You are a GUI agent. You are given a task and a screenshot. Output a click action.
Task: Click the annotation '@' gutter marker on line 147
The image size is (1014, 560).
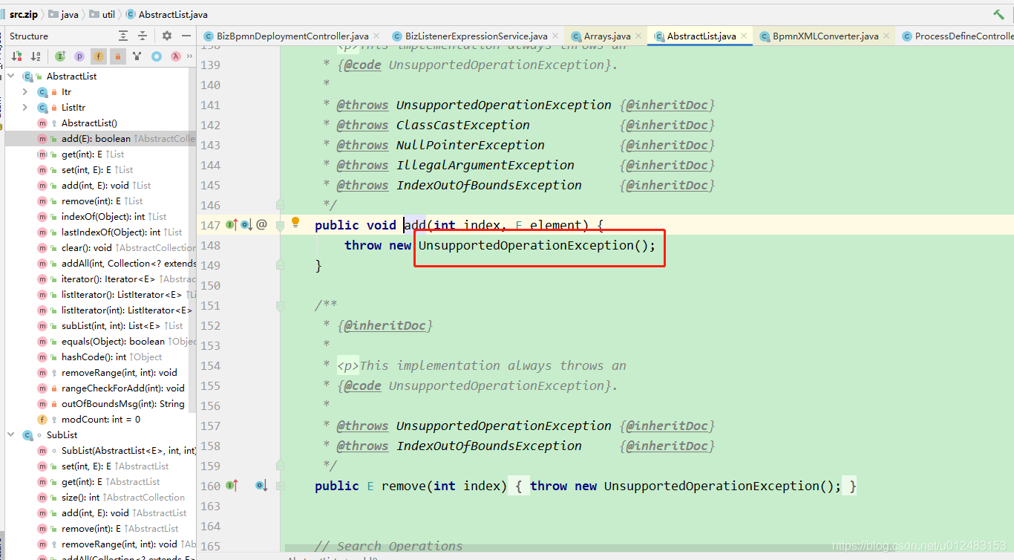pyautogui.click(x=261, y=225)
